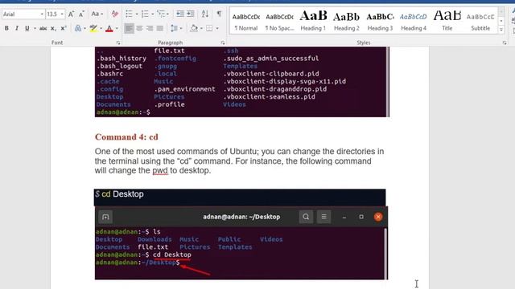
Task: Select Justify alignment
Action: click(x=160, y=29)
